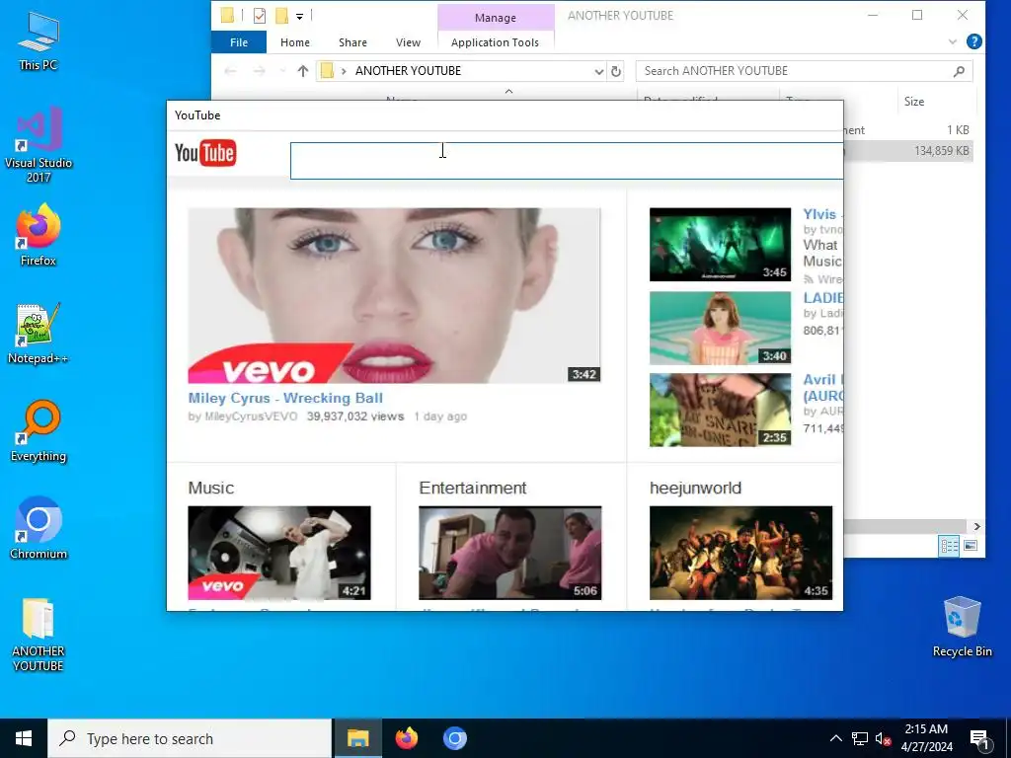
Task: Click the taskbar clock showing 2:15 AM
Action: tap(926, 738)
